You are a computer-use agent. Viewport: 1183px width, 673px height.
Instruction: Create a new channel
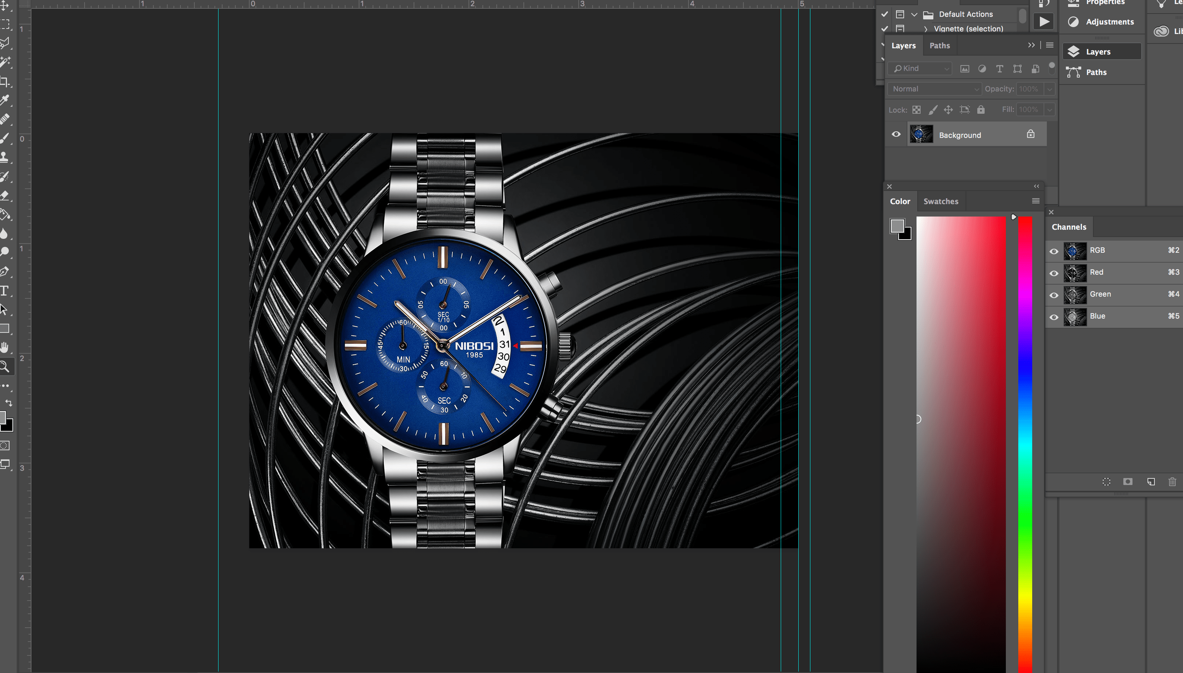[1151, 482]
